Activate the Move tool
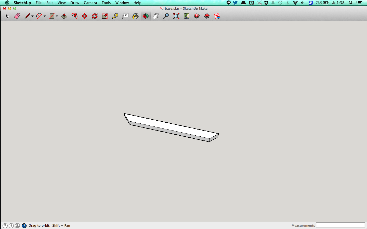 coord(85,16)
